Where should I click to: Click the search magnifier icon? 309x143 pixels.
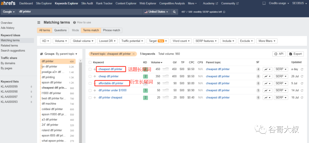pos(174,12)
